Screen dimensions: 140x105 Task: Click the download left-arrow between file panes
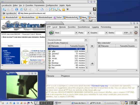click(x=92, y=63)
